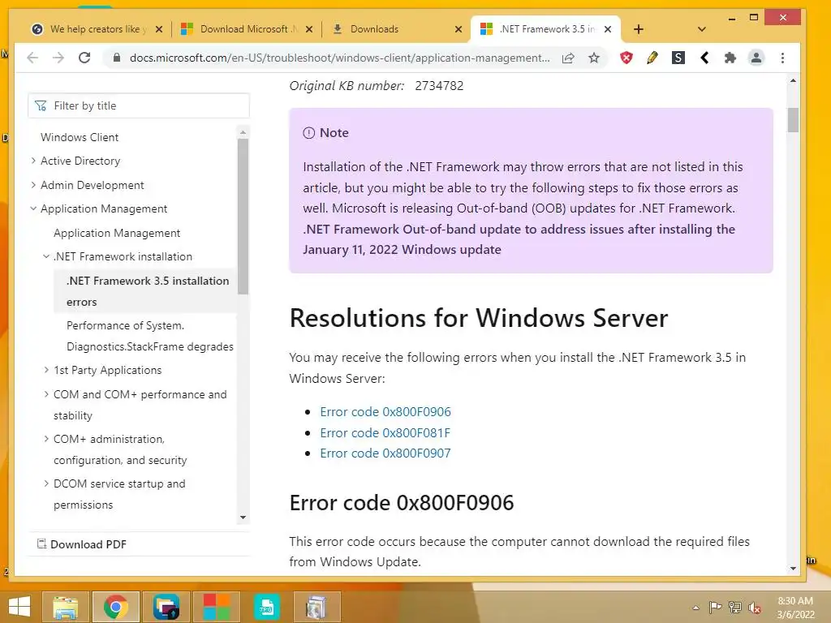Open File Explorer from the taskbar

65,607
